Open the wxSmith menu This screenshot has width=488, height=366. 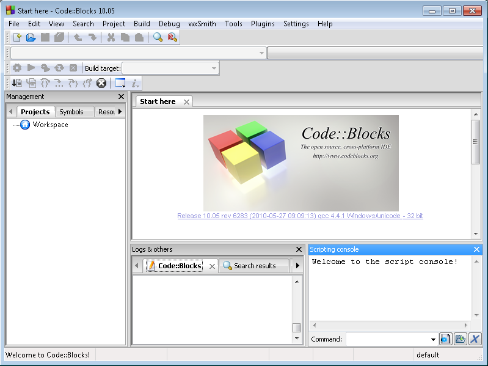pyautogui.click(x=202, y=24)
